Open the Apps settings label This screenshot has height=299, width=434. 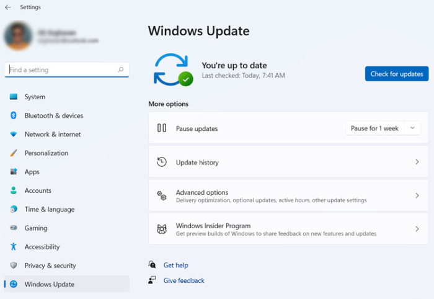pos(32,172)
